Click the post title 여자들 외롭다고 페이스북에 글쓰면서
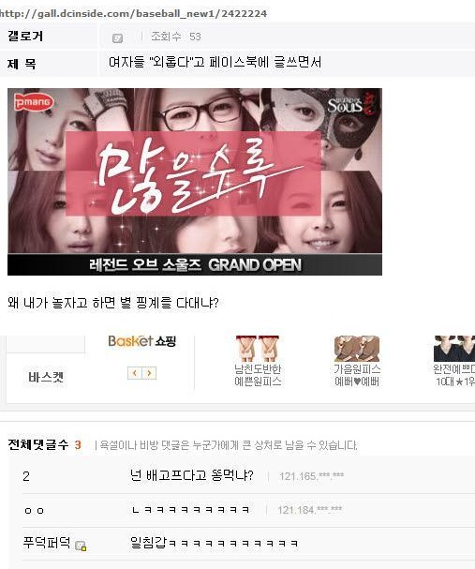This screenshot has width=475, height=569. [x=215, y=62]
